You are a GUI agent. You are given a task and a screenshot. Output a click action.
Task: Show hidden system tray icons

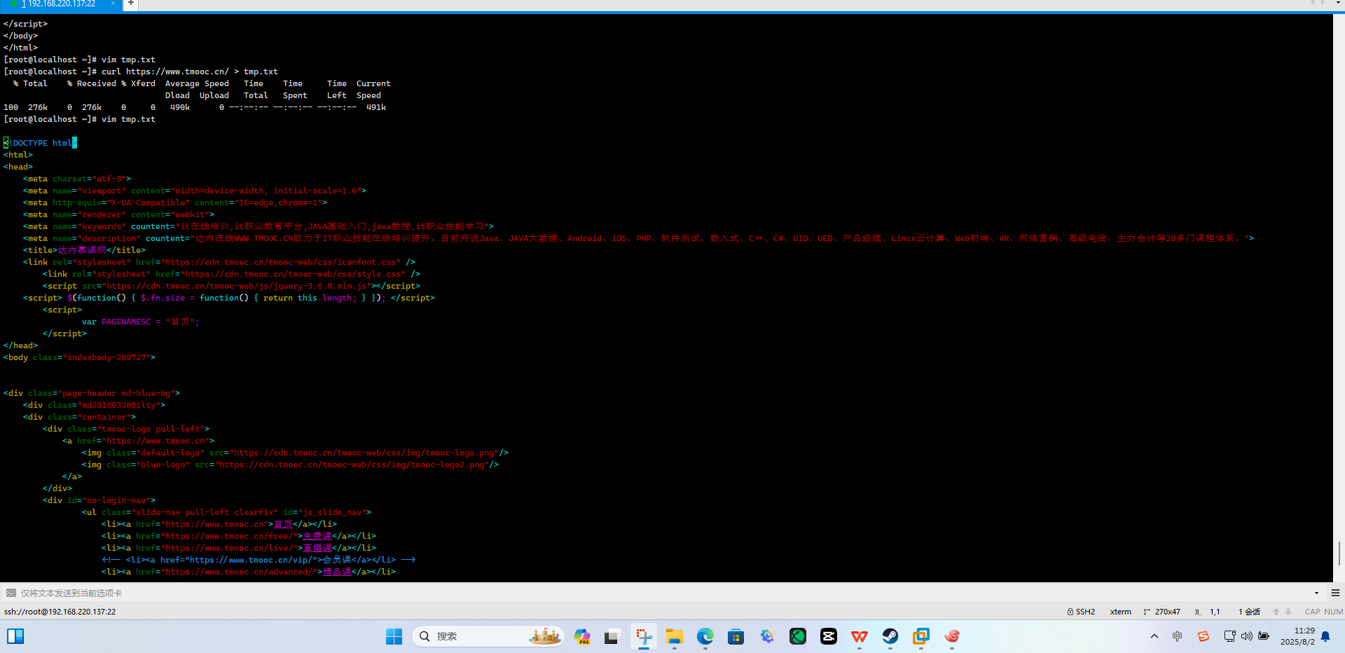coord(1154,636)
